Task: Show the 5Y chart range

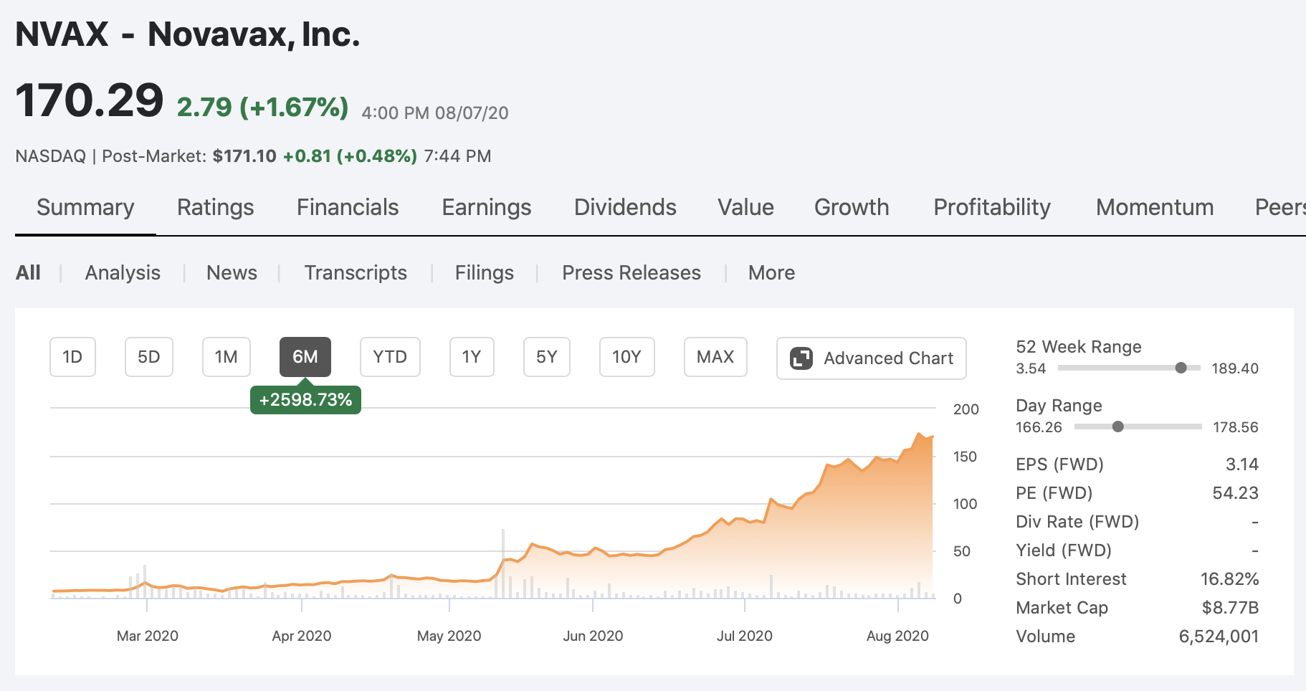Action: coord(547,357)
